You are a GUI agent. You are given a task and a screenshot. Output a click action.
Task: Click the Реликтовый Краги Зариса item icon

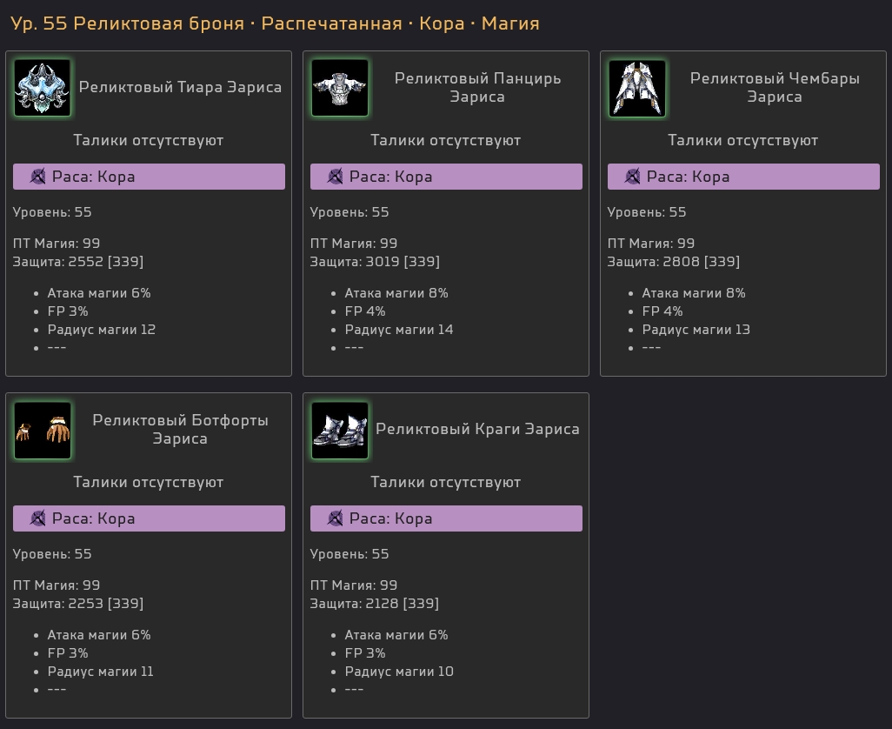[340, 431]
